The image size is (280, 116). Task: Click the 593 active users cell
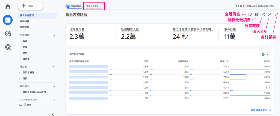(186, 93)
